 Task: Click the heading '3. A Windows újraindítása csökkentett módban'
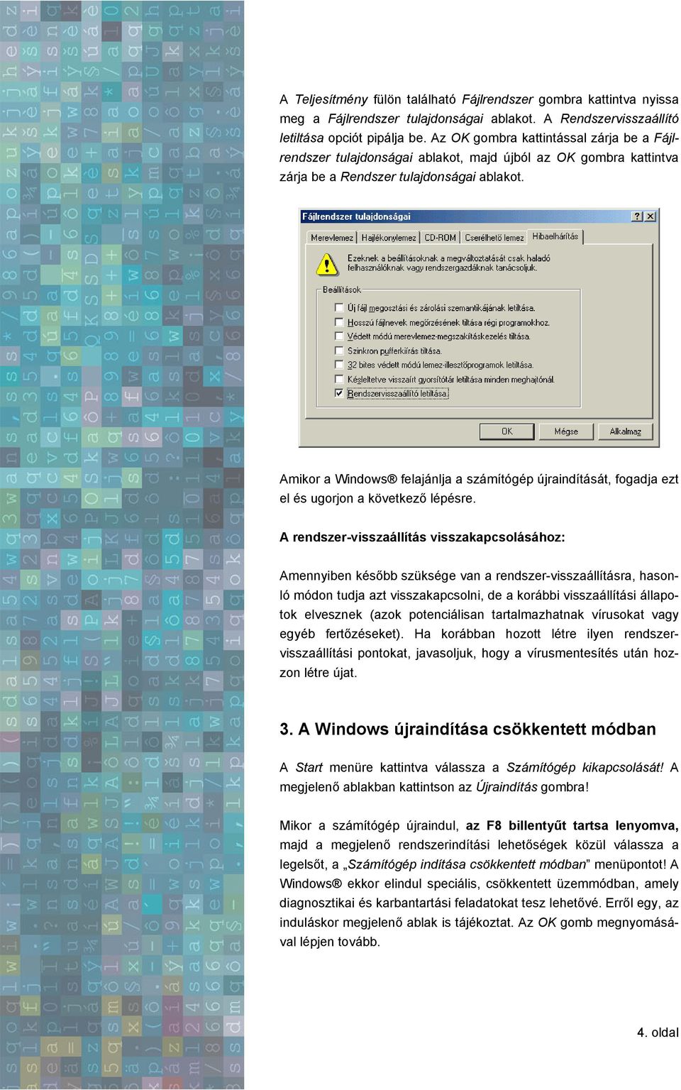tap(467, 729)
